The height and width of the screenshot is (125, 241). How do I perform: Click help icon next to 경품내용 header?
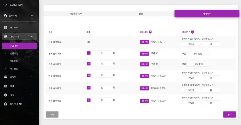tap(150, 32)
